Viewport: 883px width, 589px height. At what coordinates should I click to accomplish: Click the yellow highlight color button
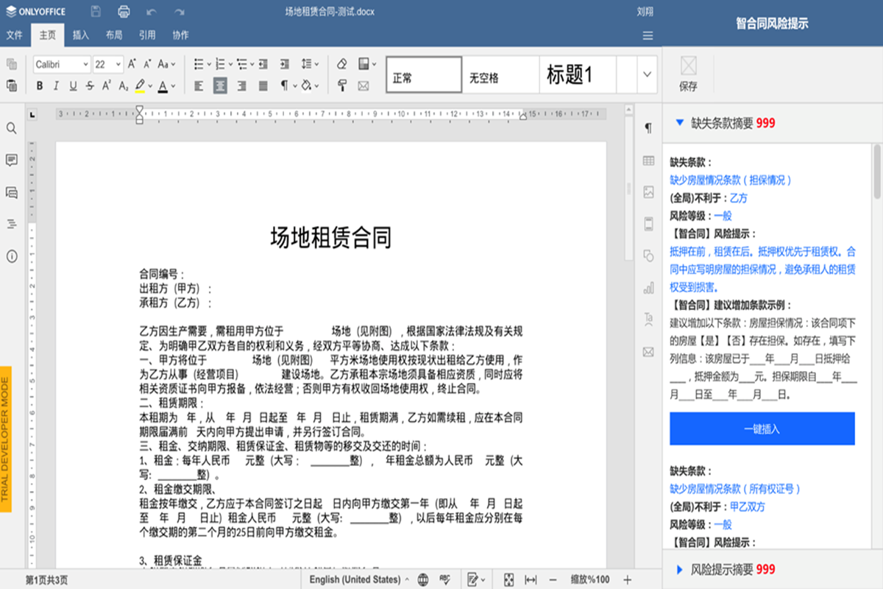pyautogui.click(x=140, y=86)
